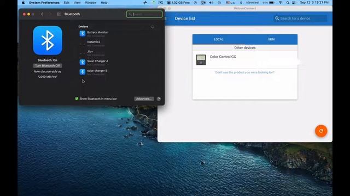The height and width of the screenshot is (196, 350).
Task: Select Color Control GX device row
Action: (x=245, y=59)
